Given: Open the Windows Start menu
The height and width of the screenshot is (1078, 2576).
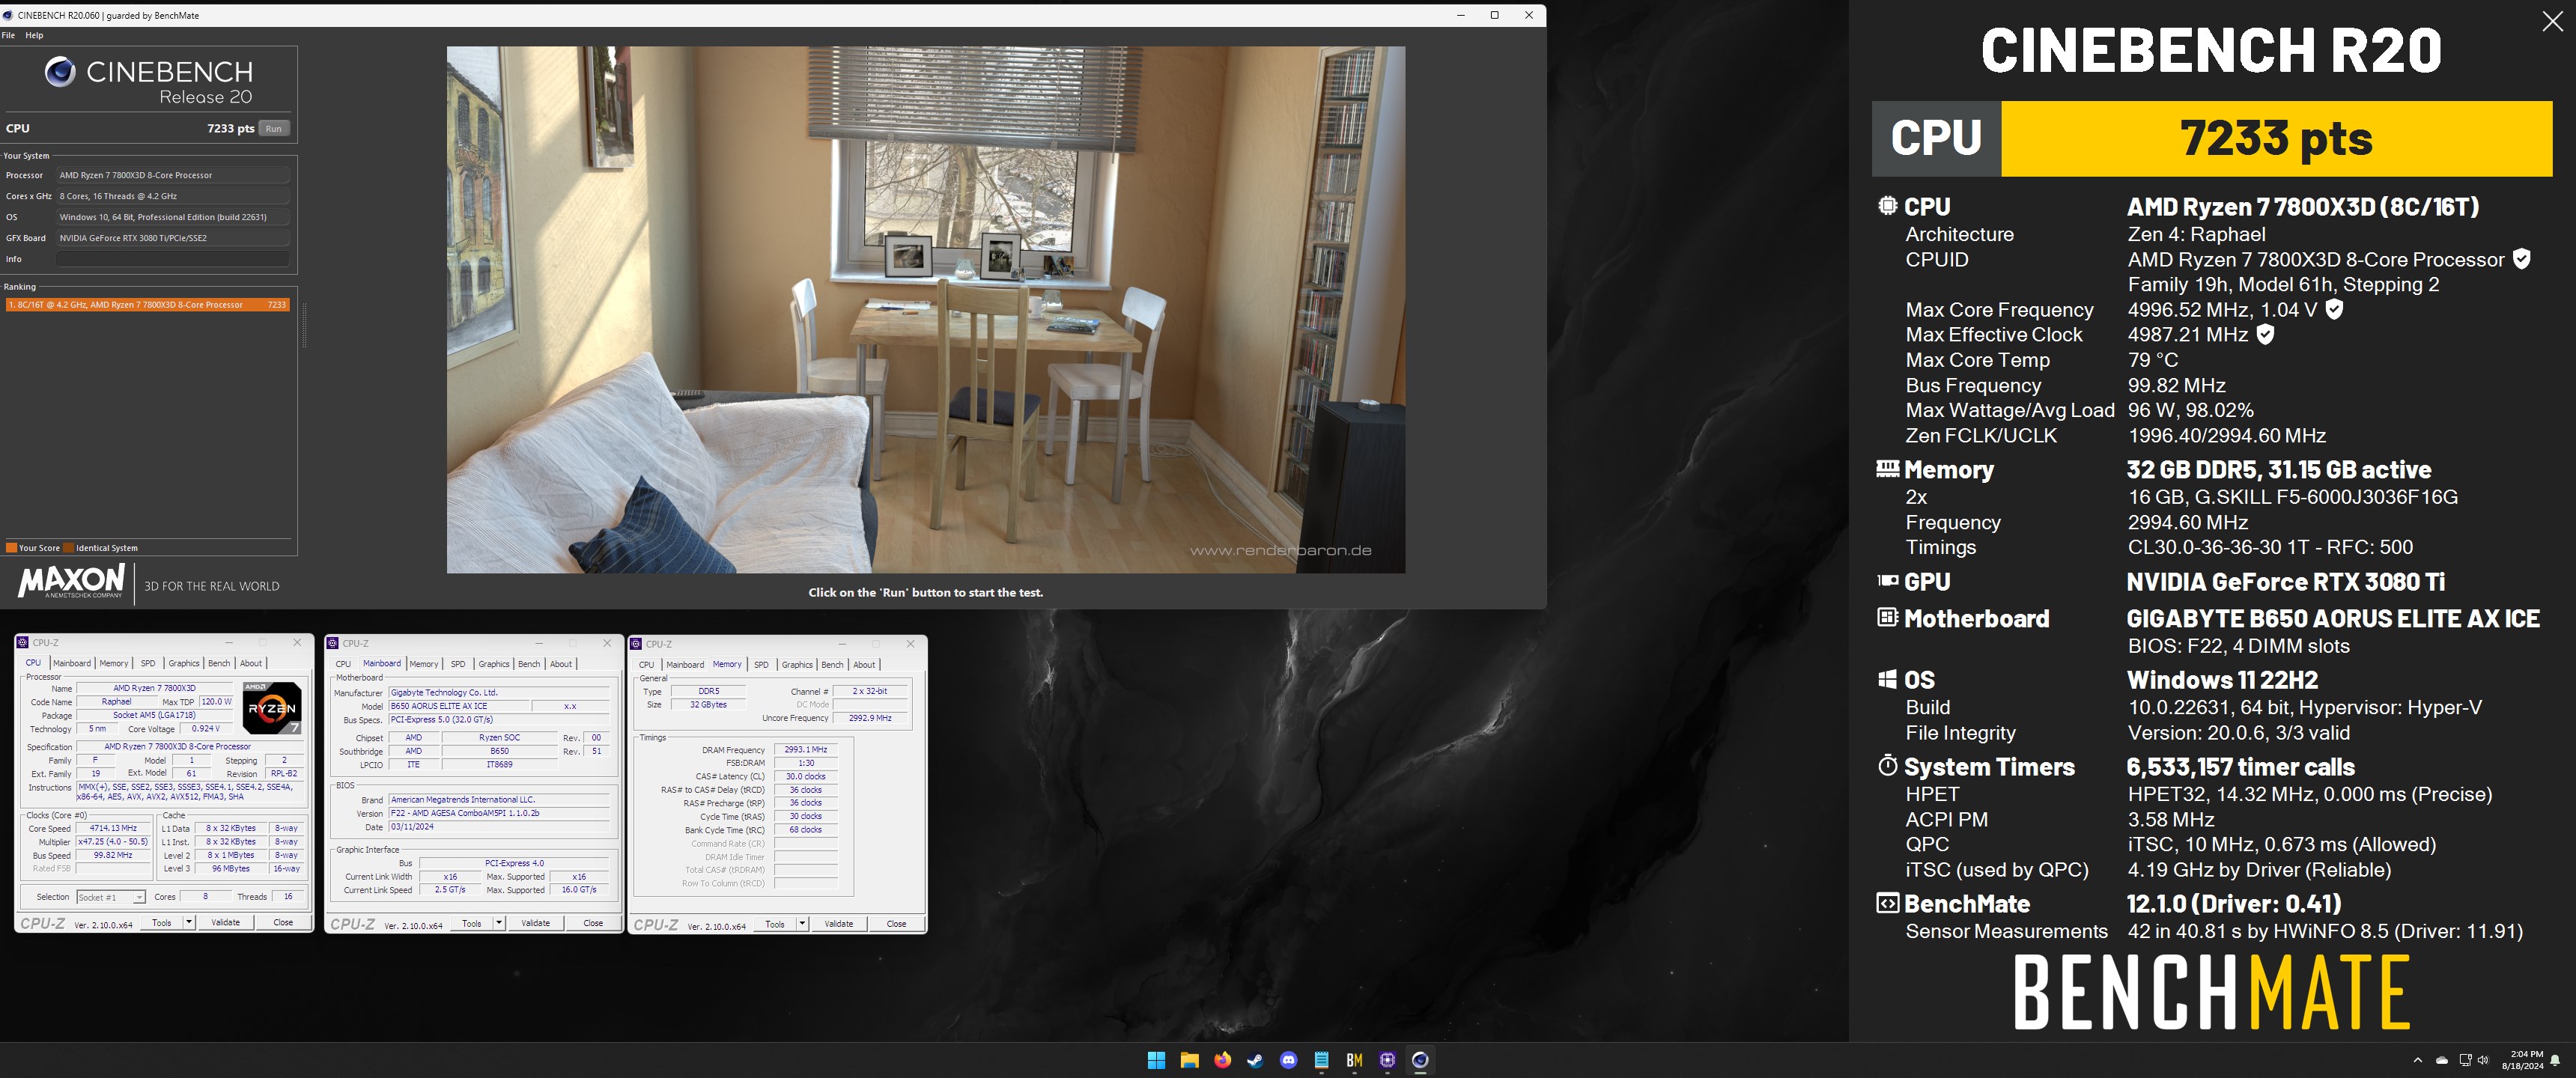Looking at the screenshot, I should pyautogui.click(x=1156, y=1060).
